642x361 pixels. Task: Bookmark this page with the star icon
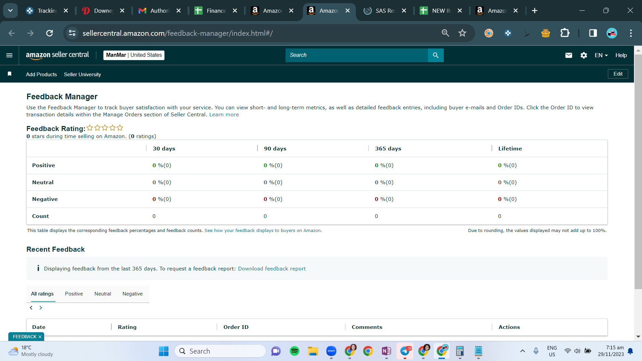pyautogui.click(x=462, y=33)
